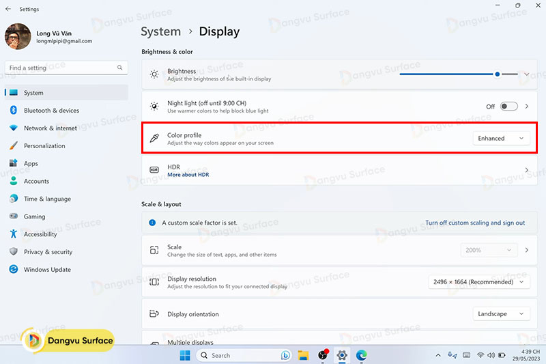Open the Display orientation Landscape dropdown
The height and width of the screenshot is (364, 546).
[501, 314]
